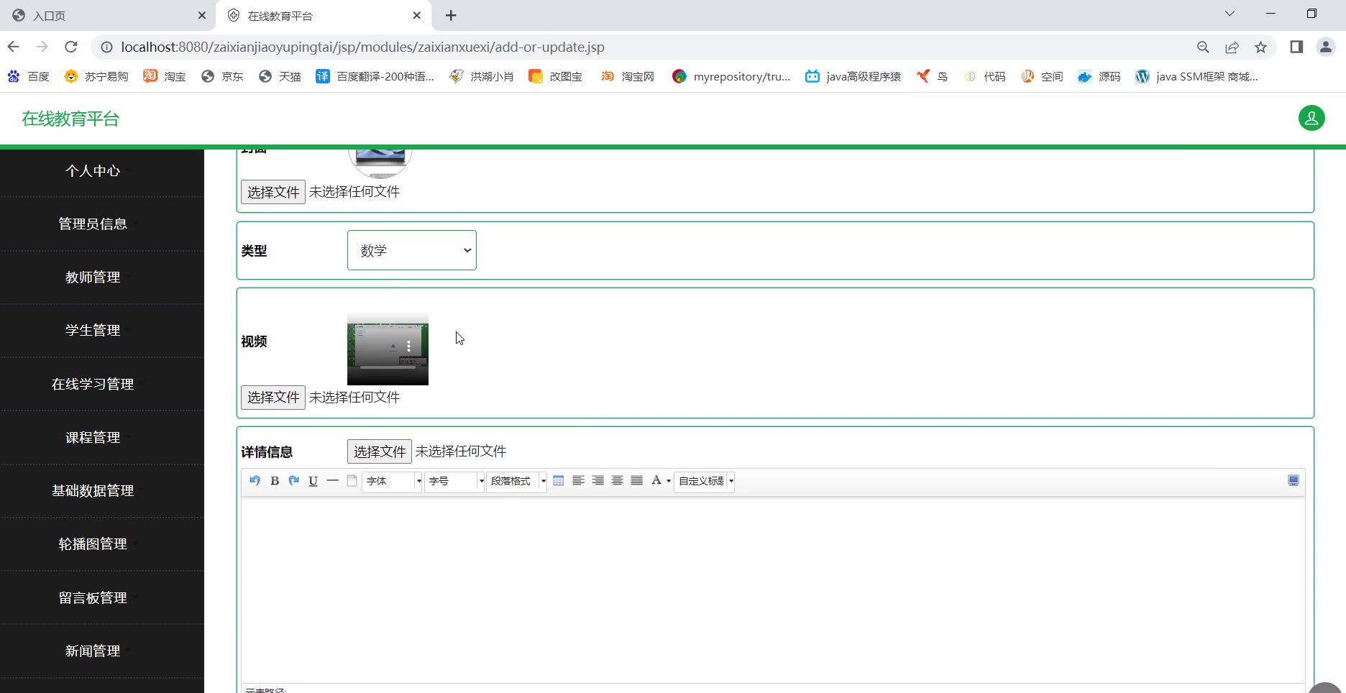Viewport: 1346px width, 693px height.
Task: Click the redo icon in editor toolbar
Action: (x=293, y=481)
